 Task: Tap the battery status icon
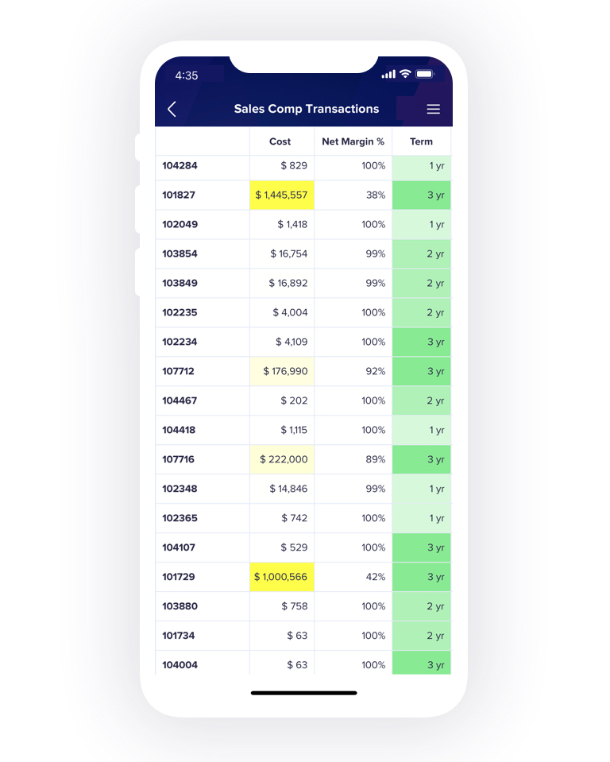pyautogui.click(x=425, y=74)
